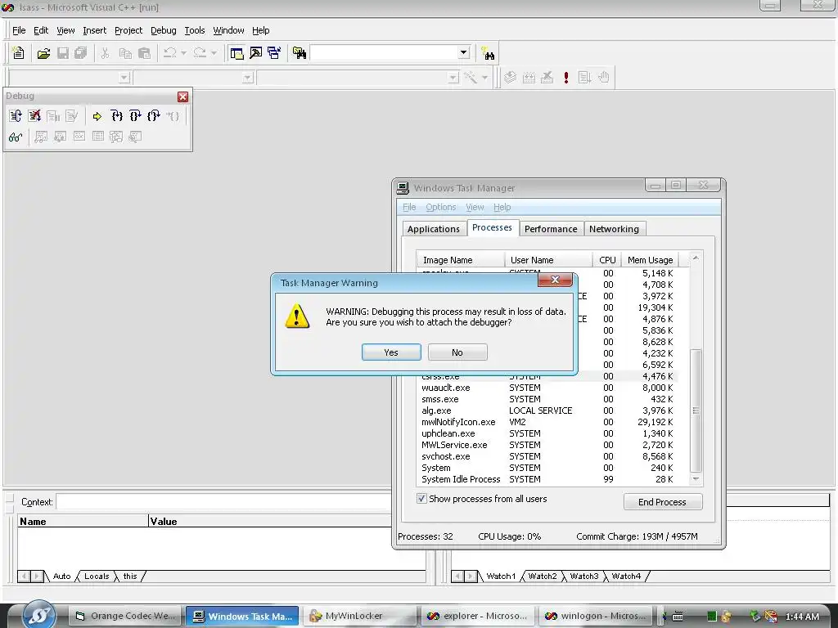The image size is (838, 628).
Task: Click the Search binoculars icon
Action: 488,53
